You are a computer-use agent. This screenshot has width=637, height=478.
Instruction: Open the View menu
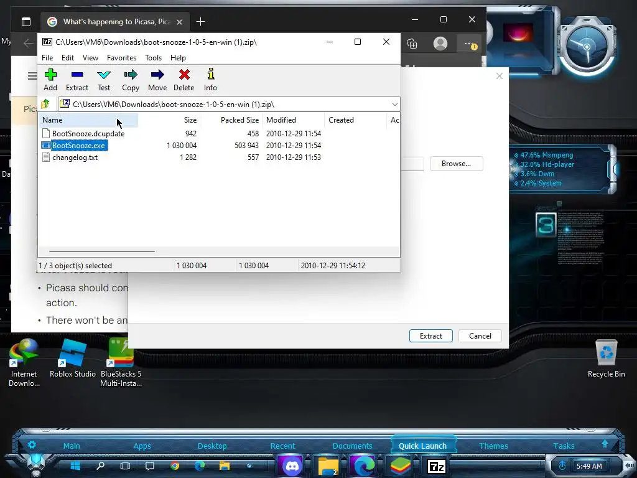[x=90, y=58]
